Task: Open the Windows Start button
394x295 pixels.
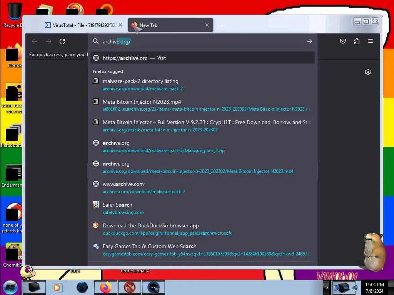Action: [10, 287]
